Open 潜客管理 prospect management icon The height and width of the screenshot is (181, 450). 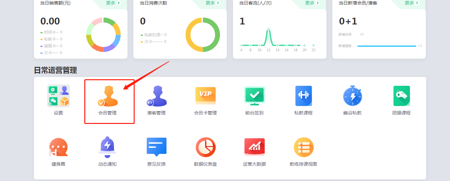click(x=157, y=96)
